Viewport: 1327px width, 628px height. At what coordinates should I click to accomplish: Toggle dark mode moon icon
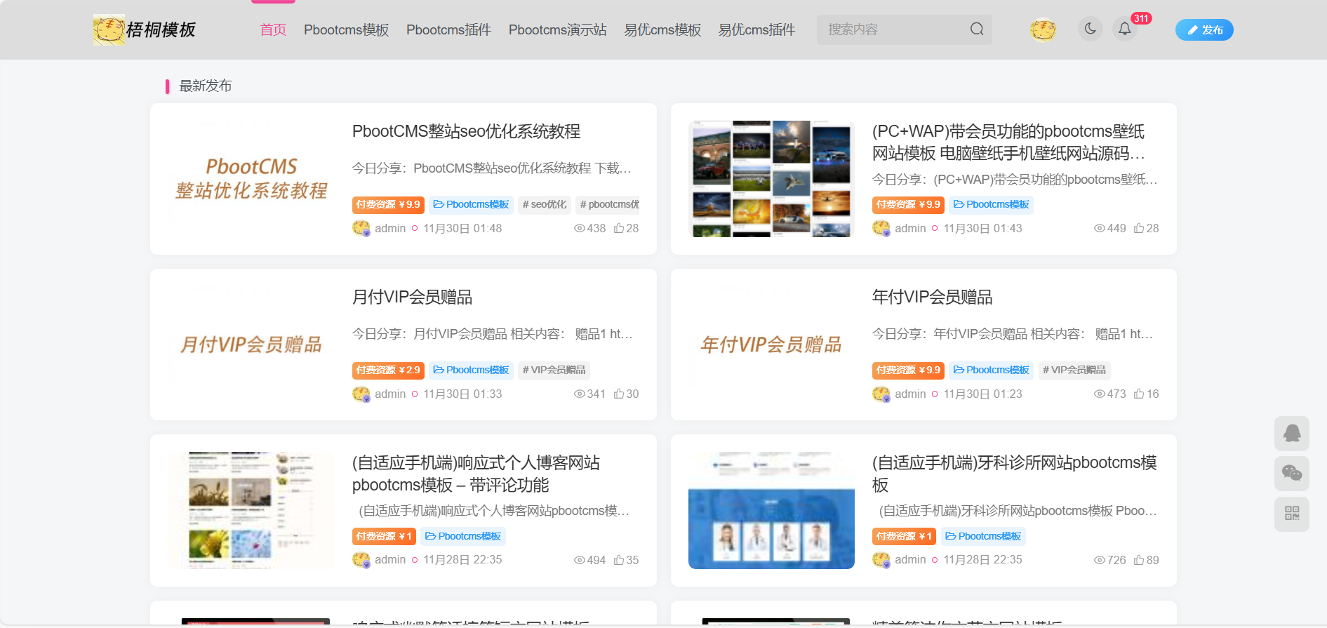pyautogui.click(x=1090, y=29)
